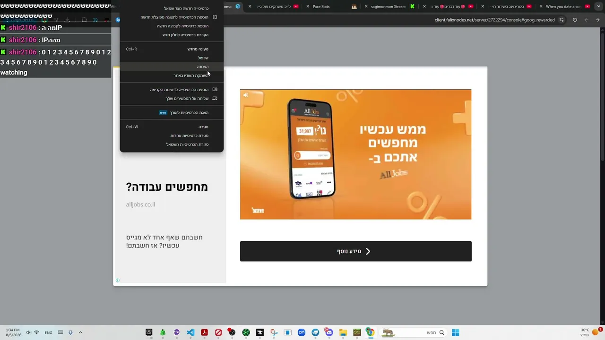Open the 'alljobs.co.il' link
The width and height of the screenshot is (605, 340).
140,204
